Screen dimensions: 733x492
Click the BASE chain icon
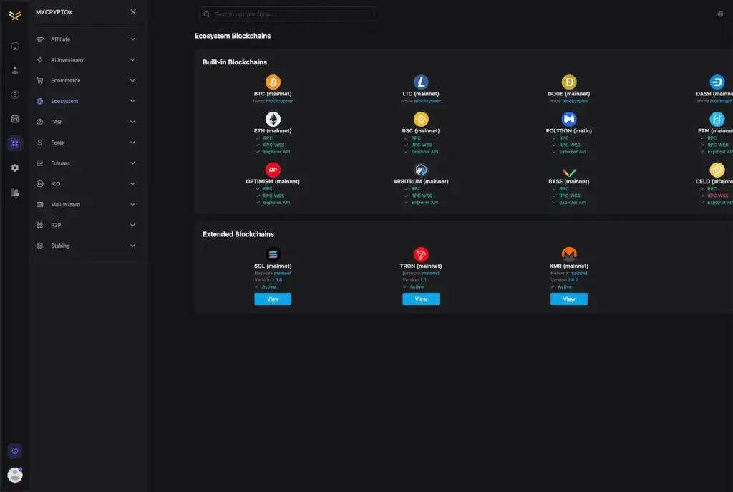pyautogui.click(x=569, y=172)
